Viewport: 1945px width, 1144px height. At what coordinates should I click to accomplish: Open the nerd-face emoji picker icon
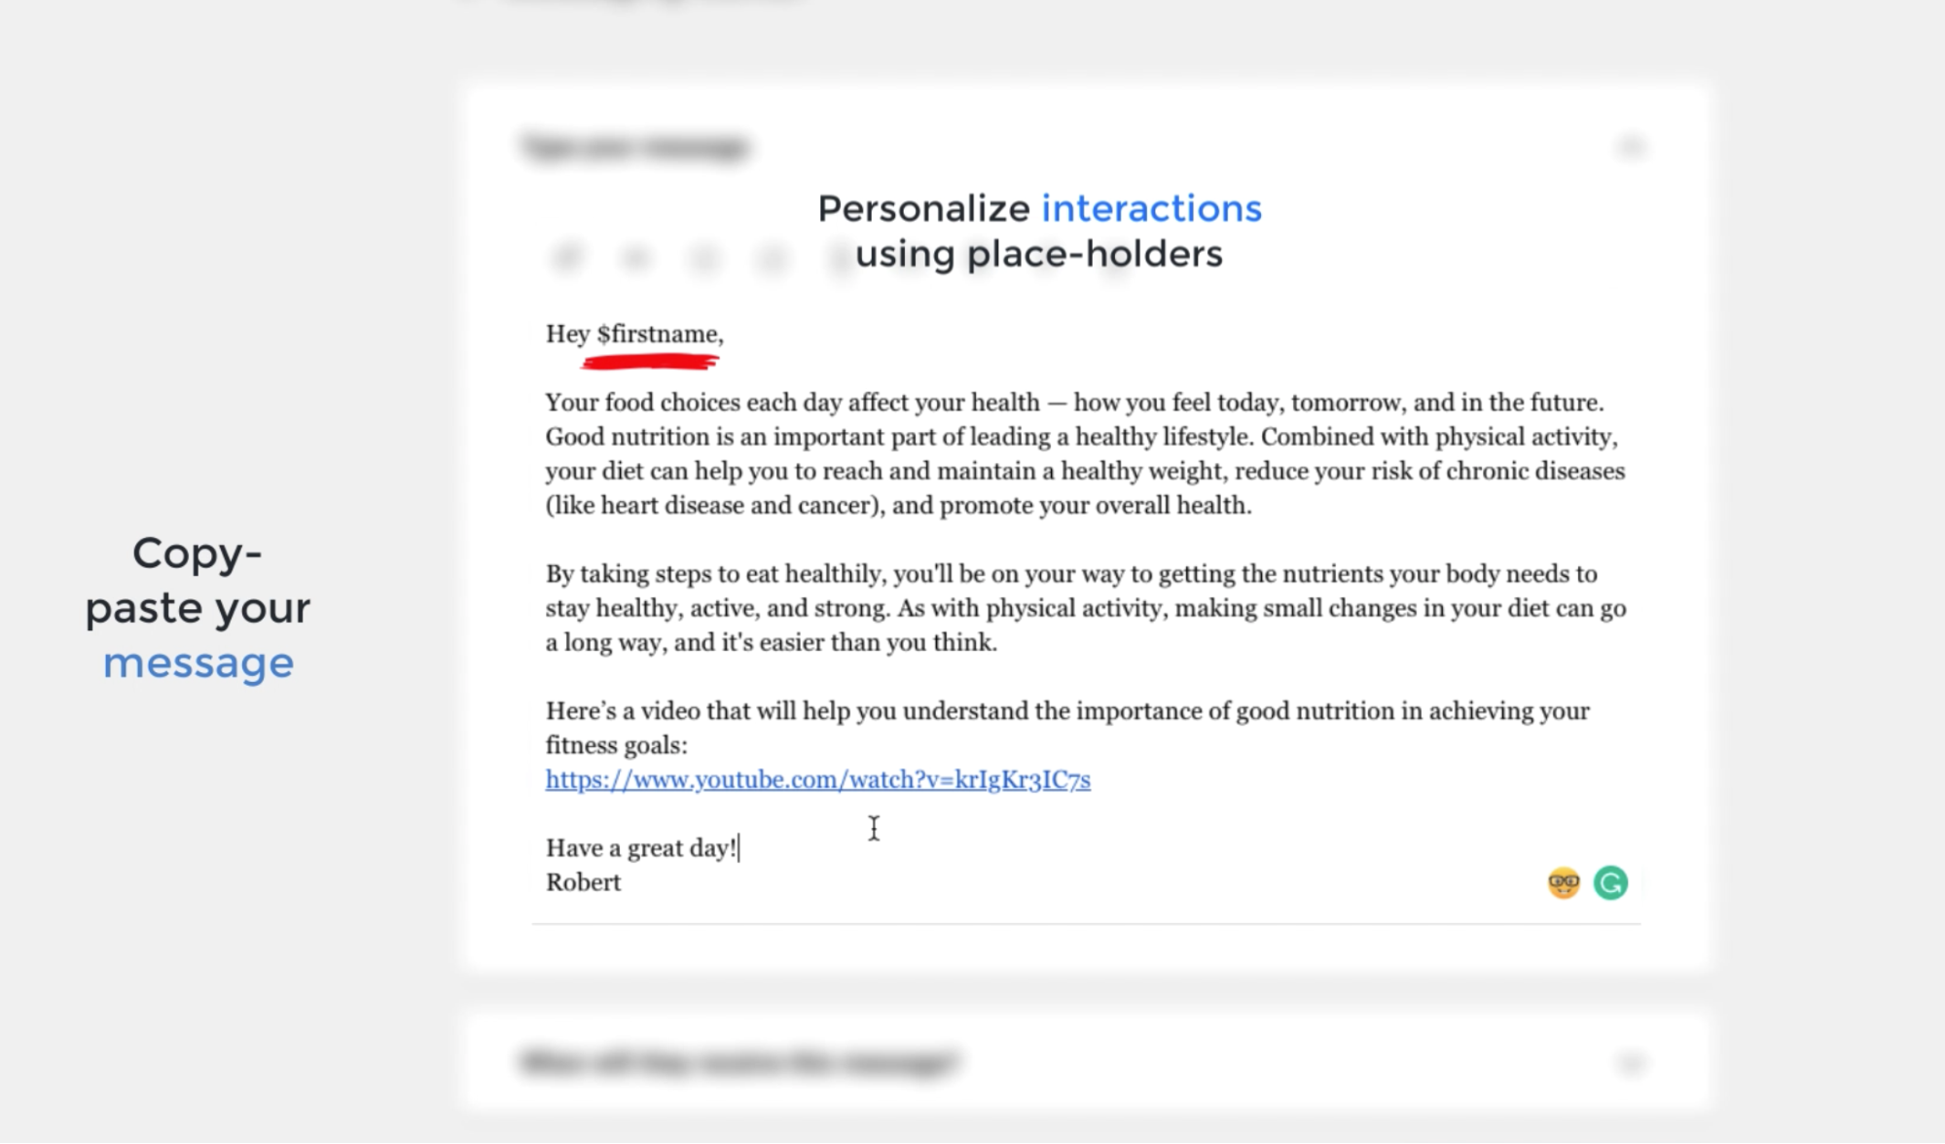tap(1564, 882)
